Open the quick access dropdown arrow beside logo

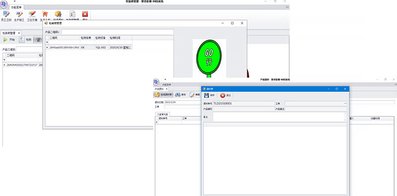point(15,1)
